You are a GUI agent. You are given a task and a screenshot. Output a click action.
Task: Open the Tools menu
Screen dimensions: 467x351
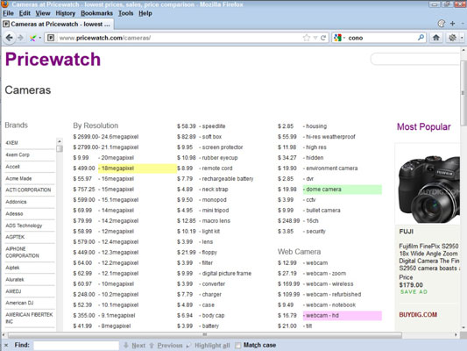[125, 13]
